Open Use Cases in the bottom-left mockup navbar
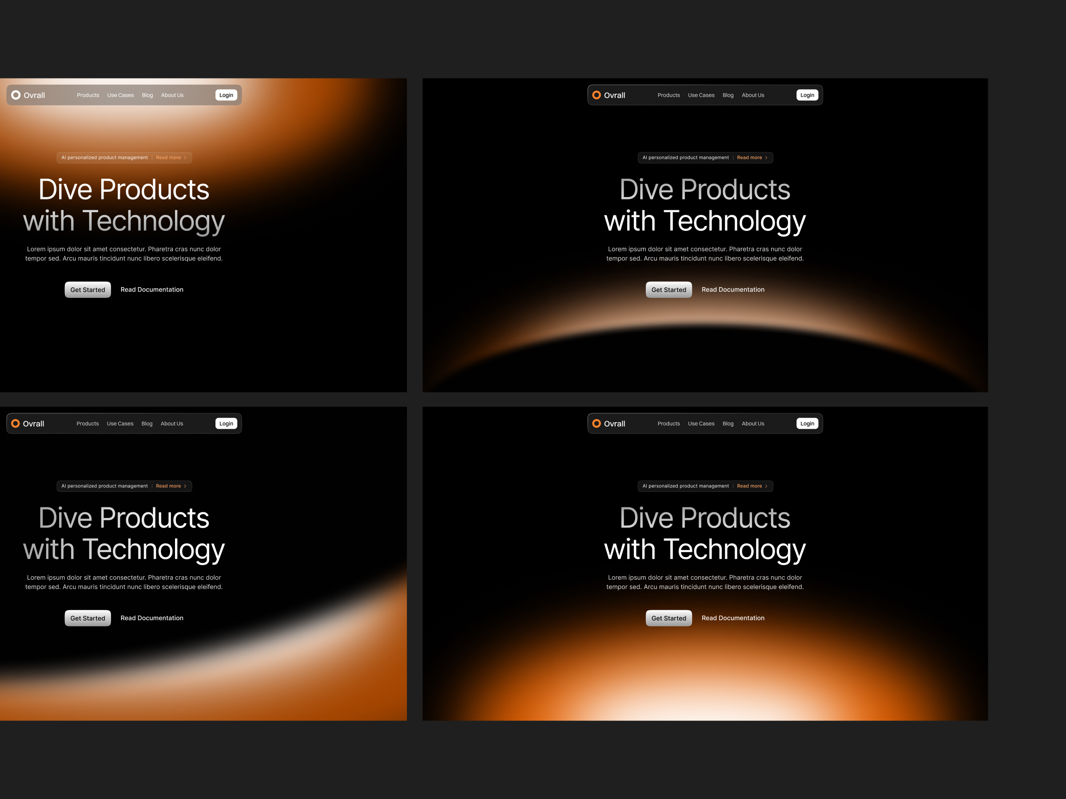Screen dimensions: 1066x799 click(x=120, y=424)
